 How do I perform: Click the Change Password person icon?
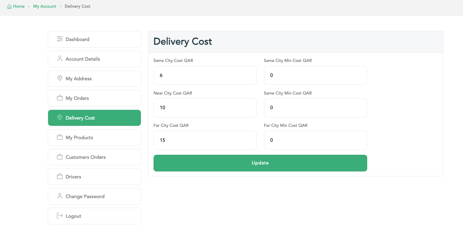pyautogui.click(x=60, y=196)
